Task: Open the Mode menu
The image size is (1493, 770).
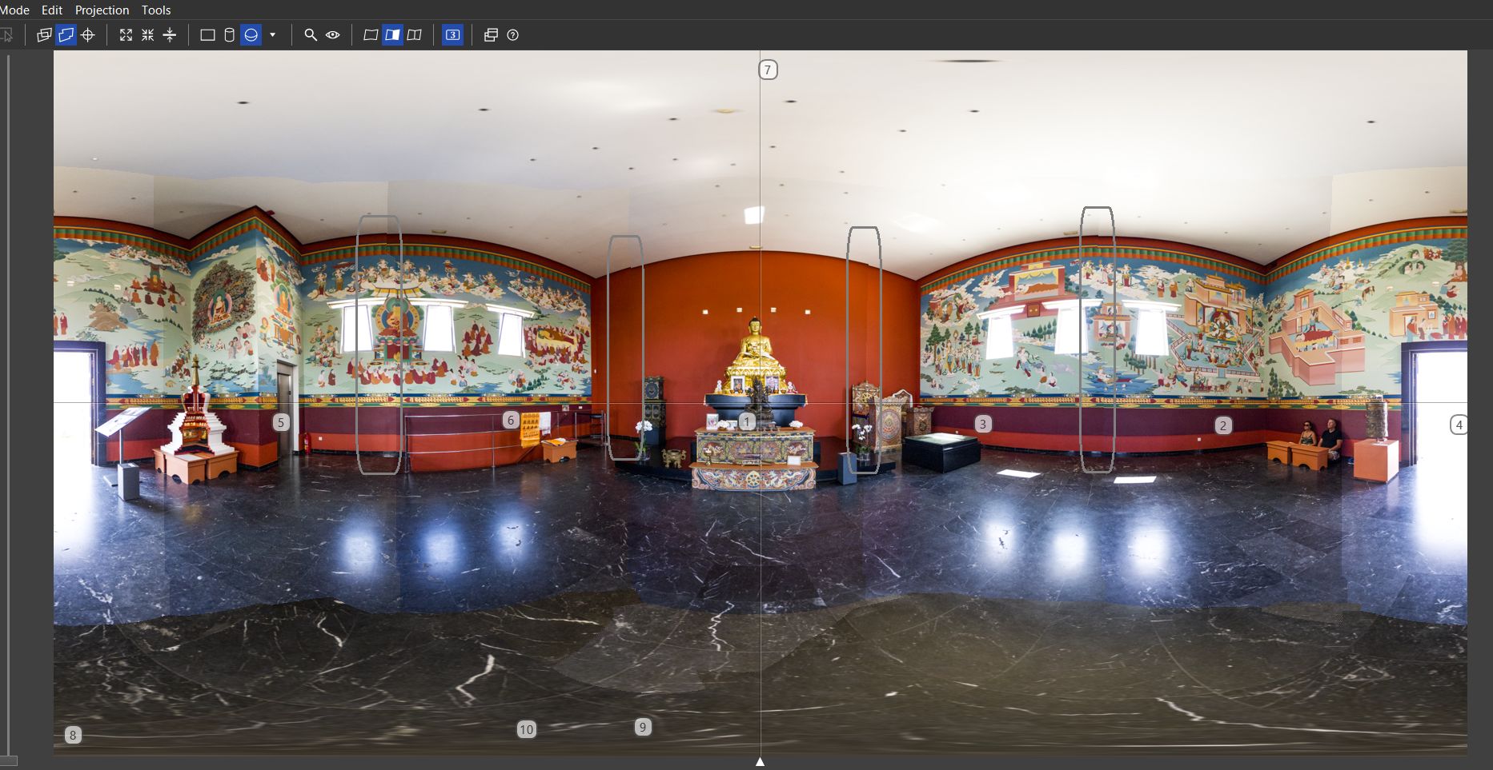Action: pos(14,10)
